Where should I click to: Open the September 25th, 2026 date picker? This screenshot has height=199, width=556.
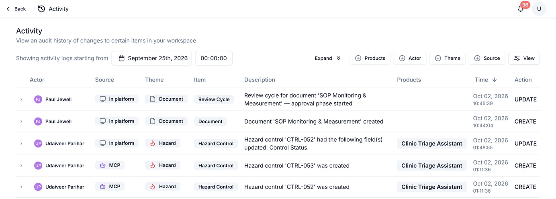(x=151, y=58)
